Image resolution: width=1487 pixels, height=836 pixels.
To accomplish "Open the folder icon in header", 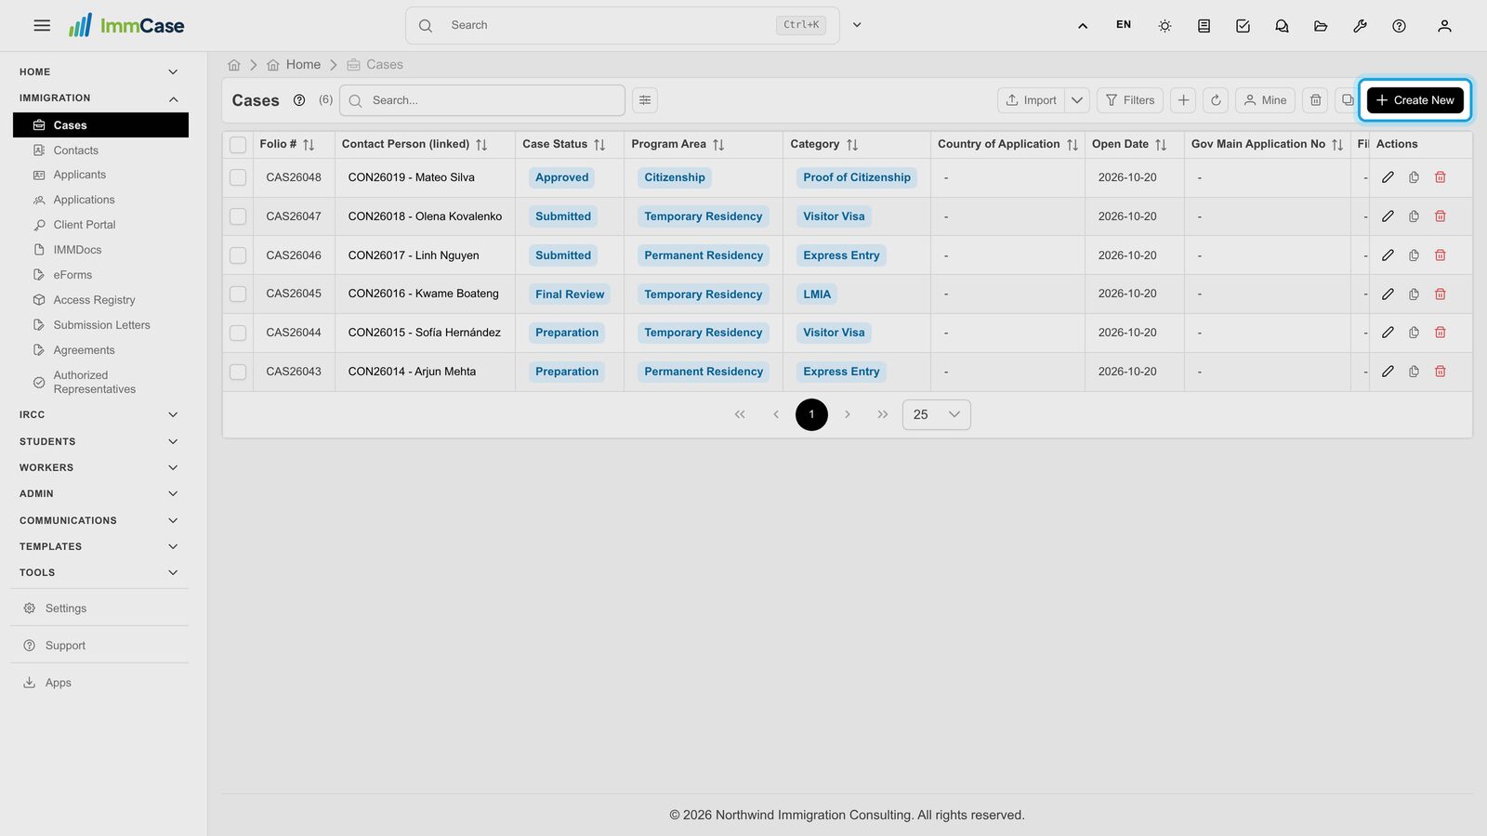I will pos(1321,26).
